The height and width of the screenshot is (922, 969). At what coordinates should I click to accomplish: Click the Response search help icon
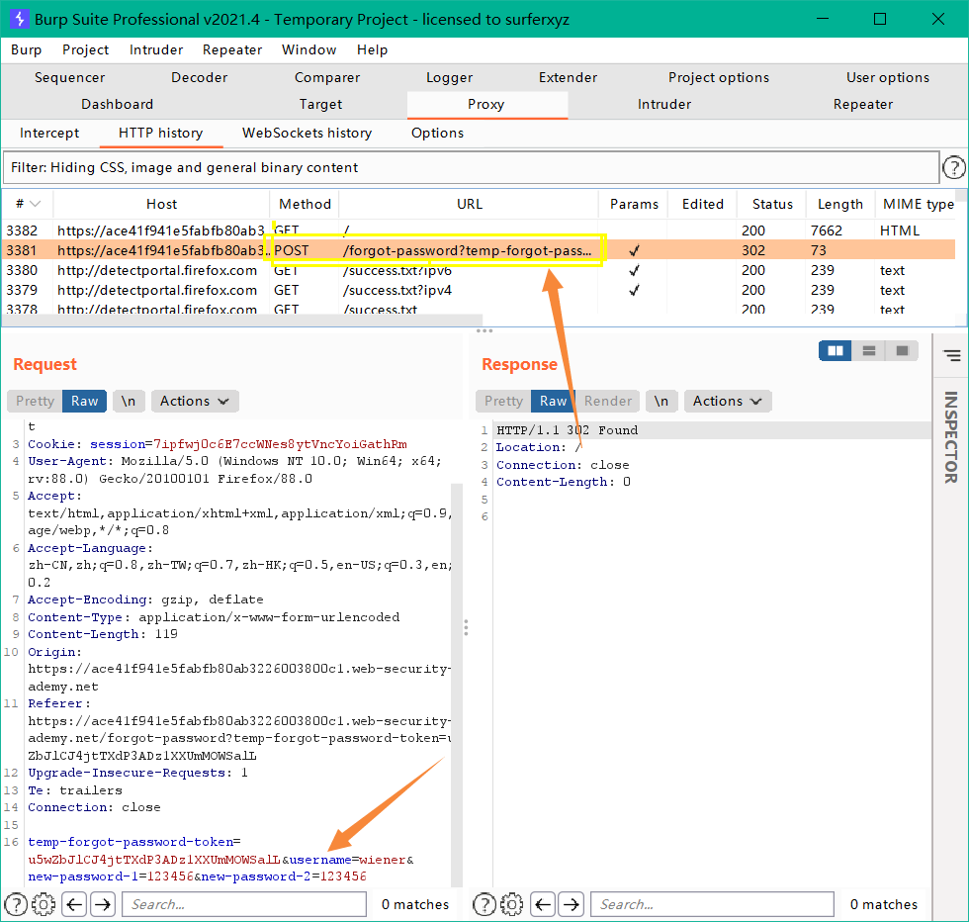click(x=484, y=904)
